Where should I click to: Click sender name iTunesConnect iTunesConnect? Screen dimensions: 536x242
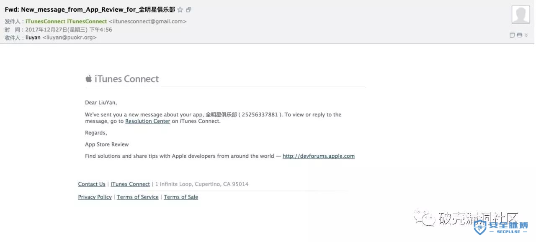[x=66, y=21]
